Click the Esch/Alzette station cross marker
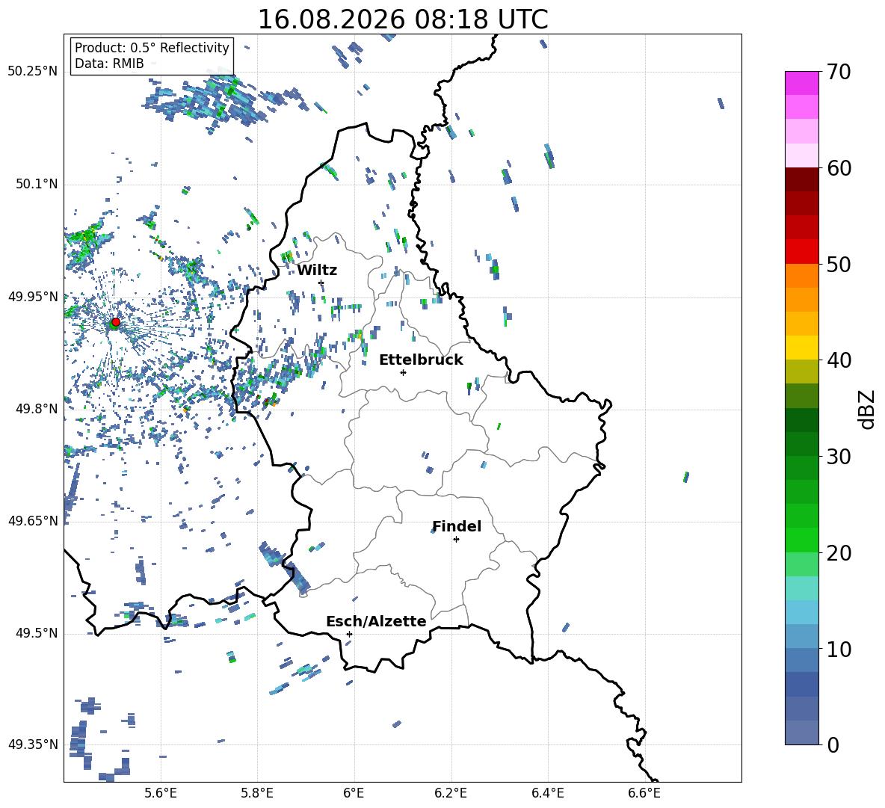The height and width of the screenshot is (808, 885). click(x=349, y=634)
